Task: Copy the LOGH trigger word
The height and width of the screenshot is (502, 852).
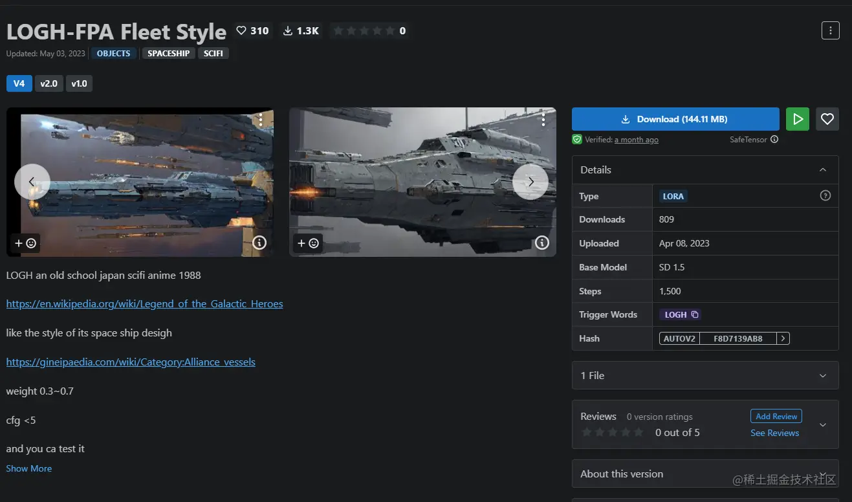Action: 695,314
